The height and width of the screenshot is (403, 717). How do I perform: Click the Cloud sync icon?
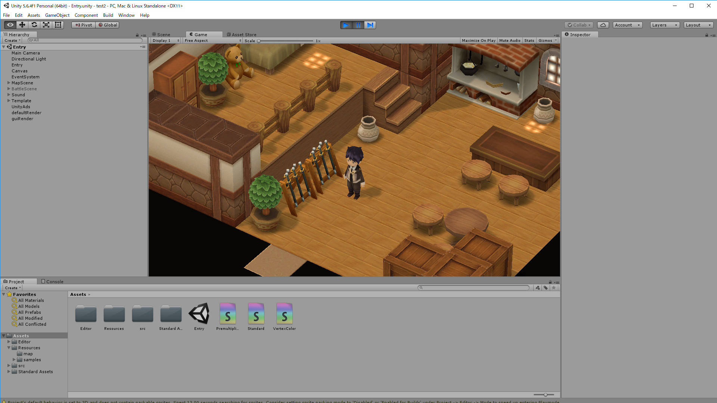coord(602,25)
